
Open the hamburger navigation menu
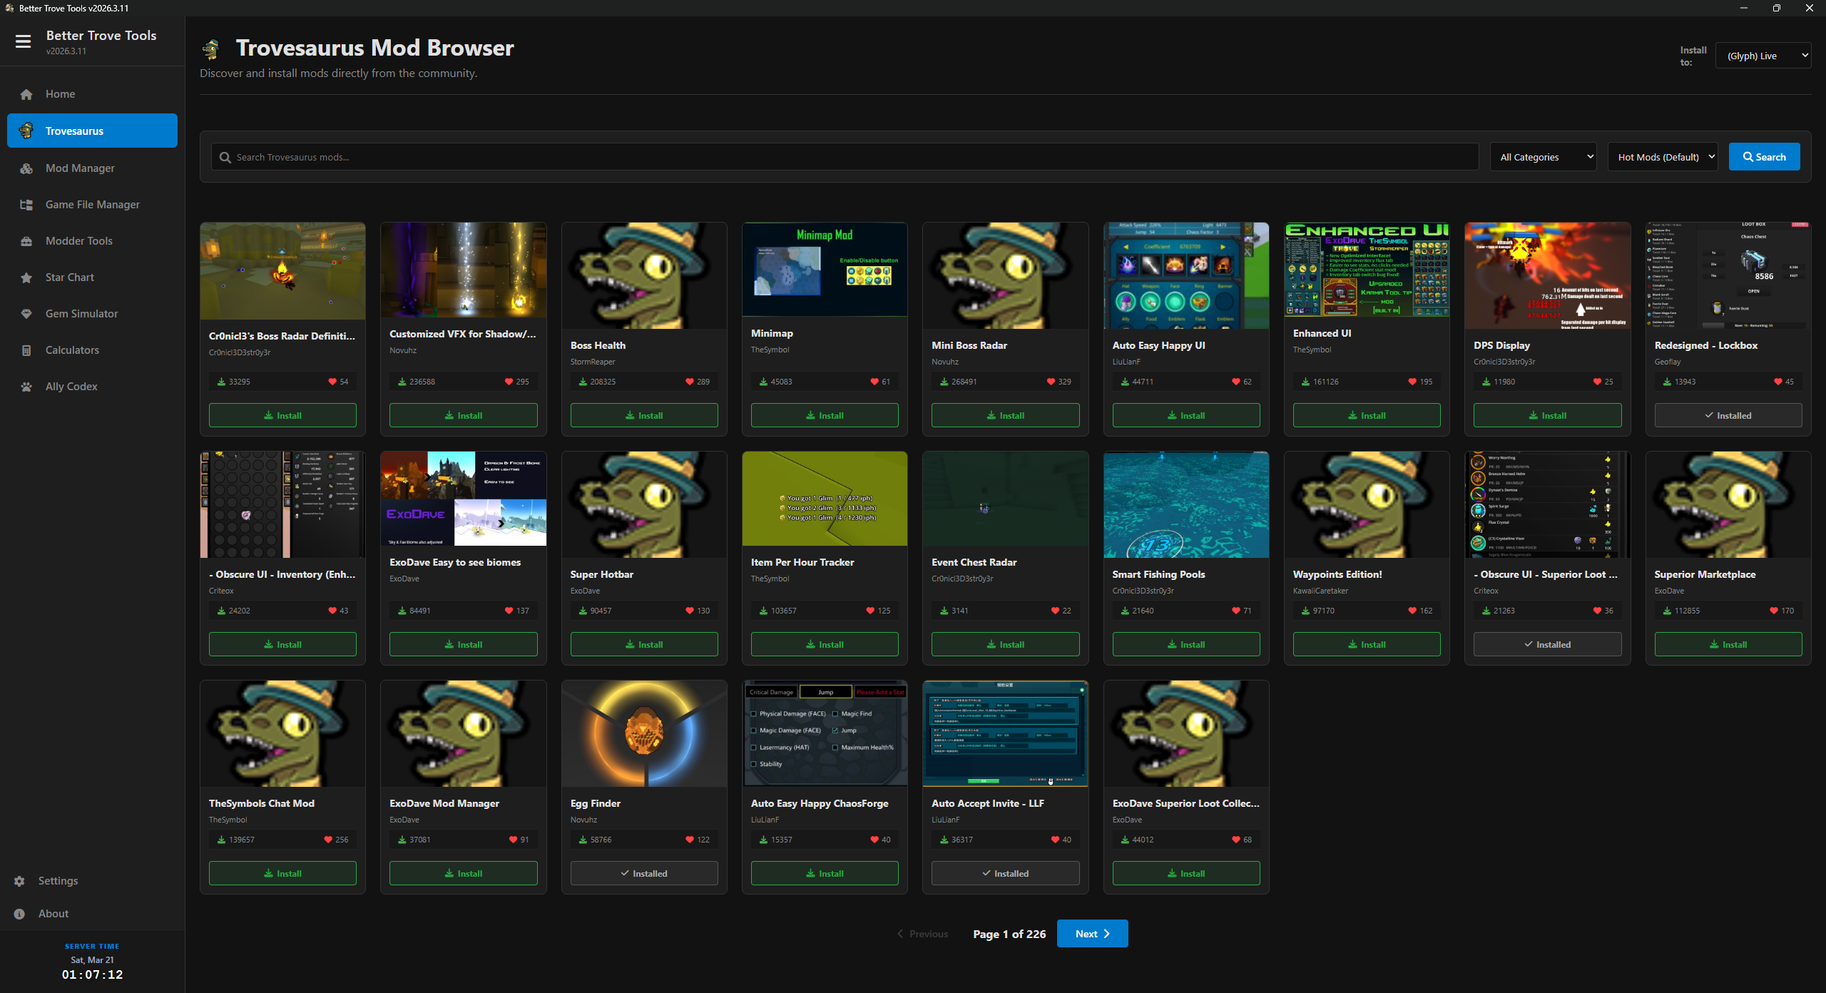24,42
